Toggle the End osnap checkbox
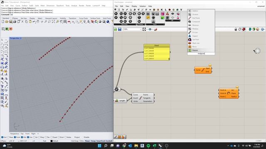266x149 pixels. pyautogui.click(x=2, y=137)
